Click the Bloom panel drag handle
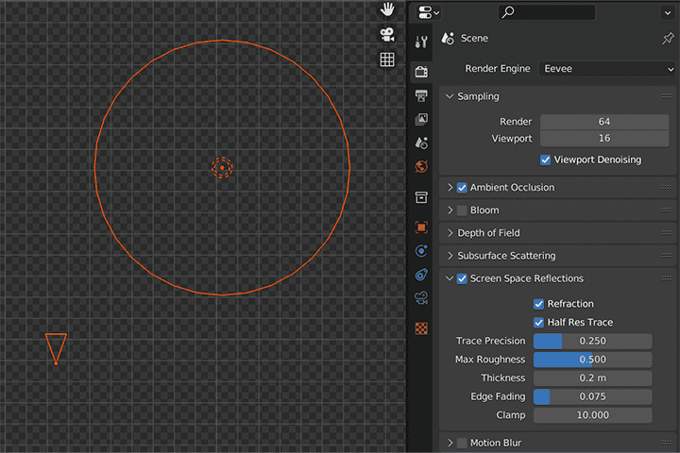This screenshot has height=453, width=680. click(x=667, y=210)
